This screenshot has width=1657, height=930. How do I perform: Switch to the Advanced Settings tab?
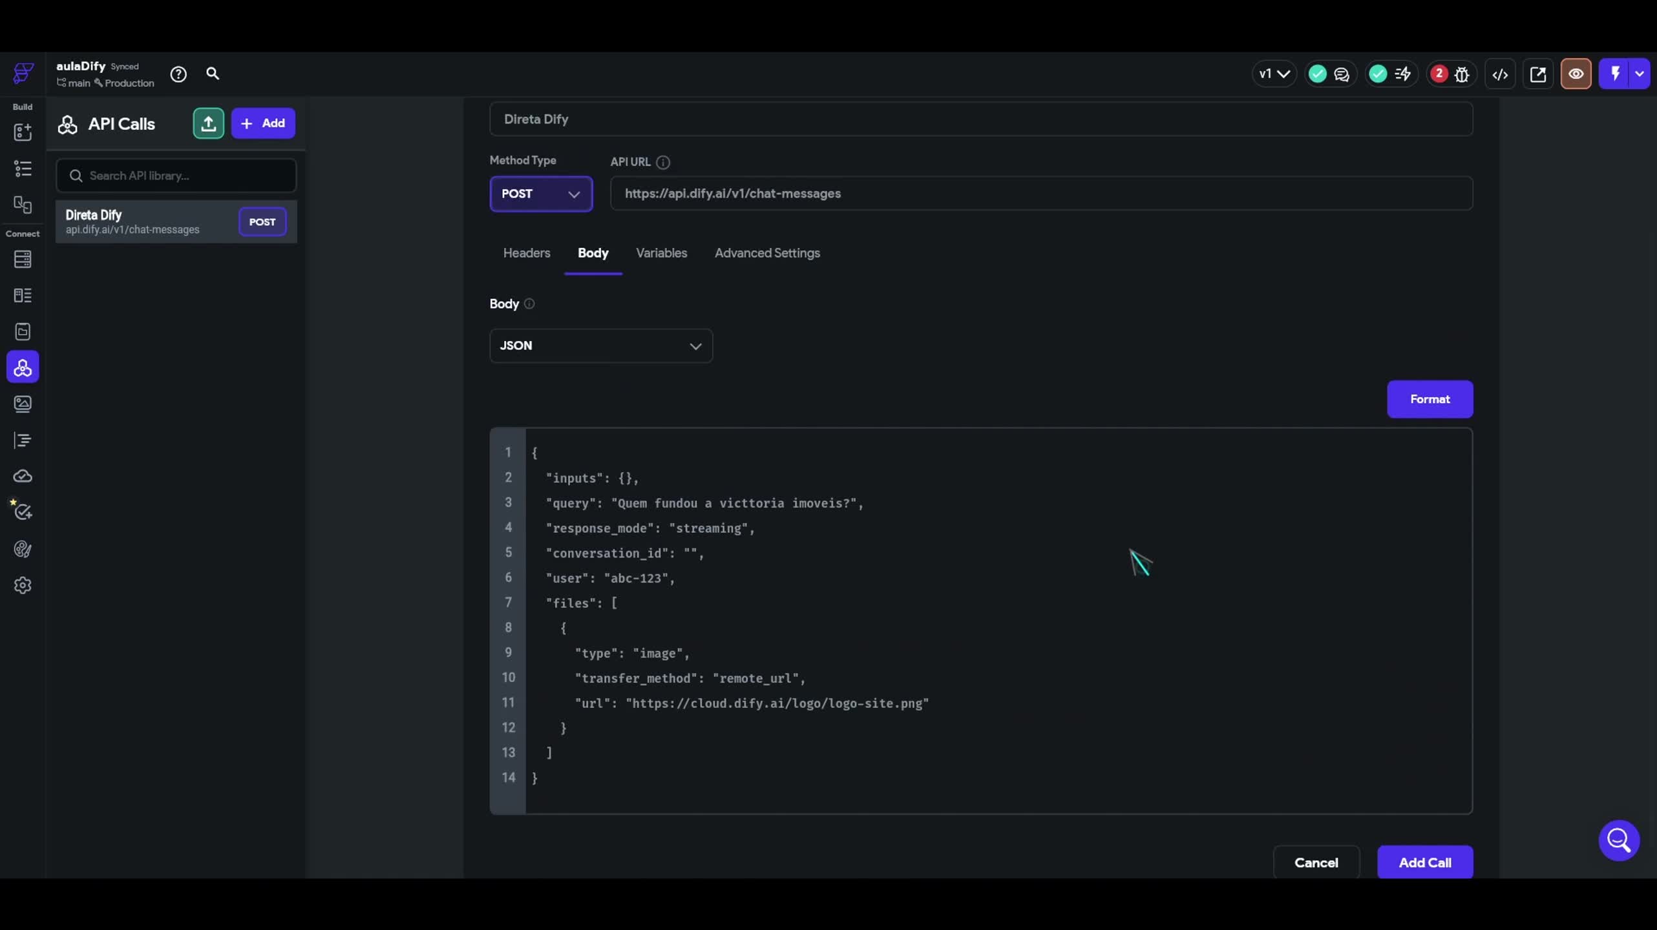(766, 253)
